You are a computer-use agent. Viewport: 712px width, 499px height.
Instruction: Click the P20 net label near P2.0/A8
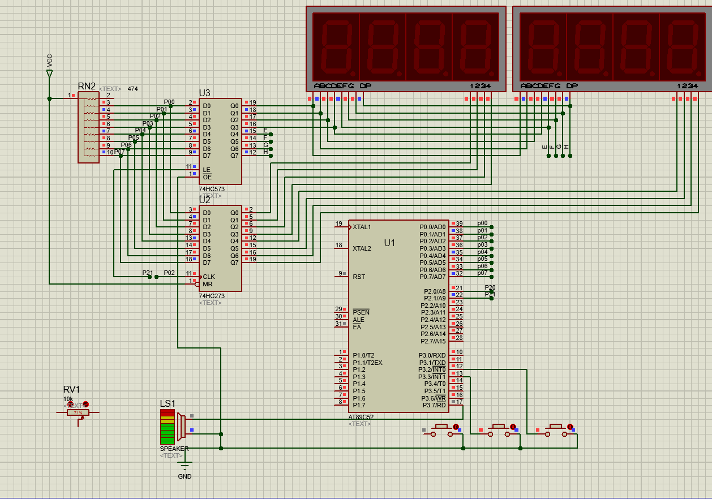(490, 287)
